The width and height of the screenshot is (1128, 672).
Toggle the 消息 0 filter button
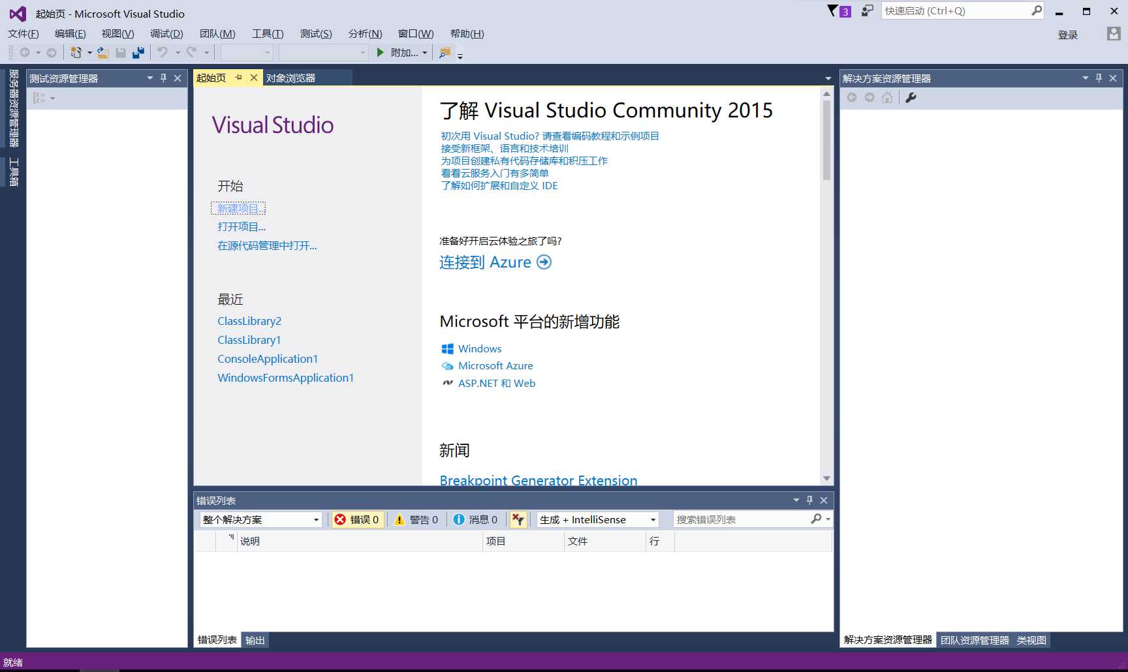475,519
